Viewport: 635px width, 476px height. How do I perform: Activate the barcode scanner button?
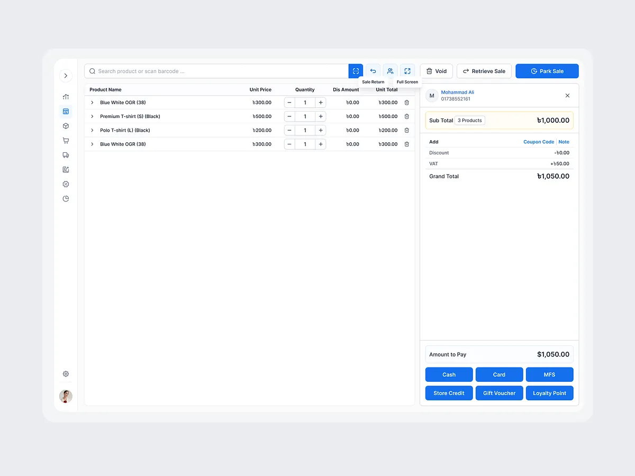(356, 71)
